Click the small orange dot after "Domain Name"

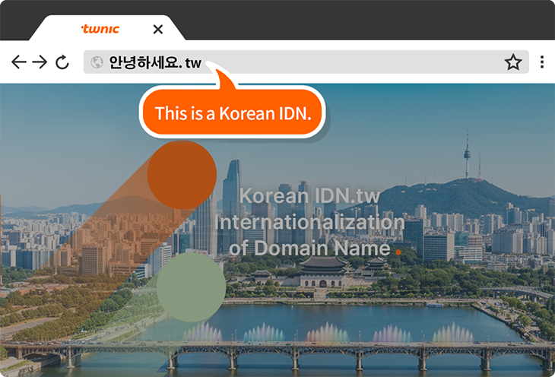[x=398, y=250]
